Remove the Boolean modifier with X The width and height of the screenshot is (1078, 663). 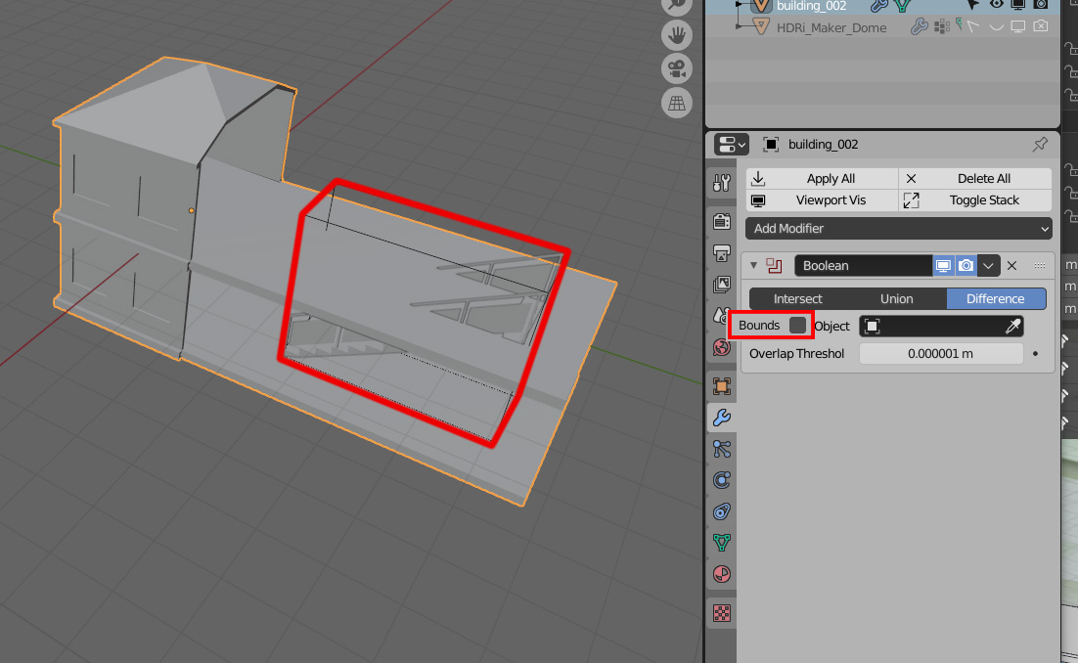click(1012, 266)
